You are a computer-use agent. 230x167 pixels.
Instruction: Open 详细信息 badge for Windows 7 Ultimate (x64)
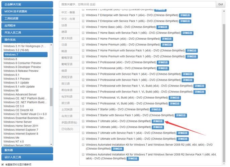tap(158, 121)
